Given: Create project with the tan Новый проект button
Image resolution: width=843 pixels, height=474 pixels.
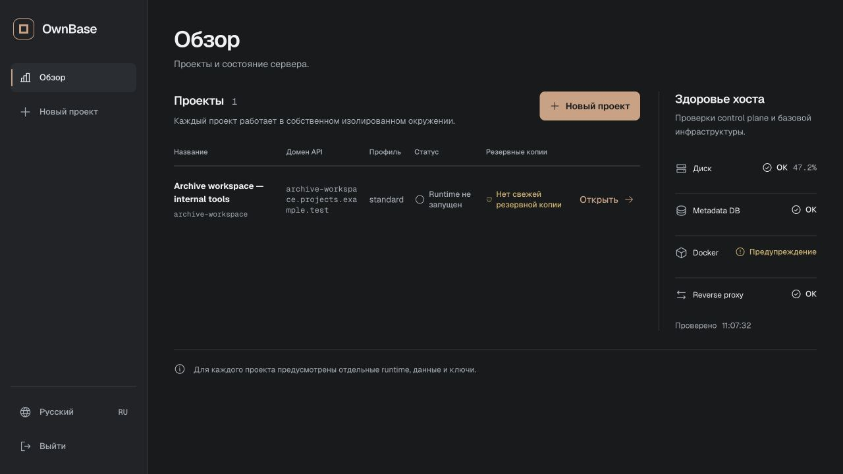Looking at the screenshot, I should pos(589,106).
